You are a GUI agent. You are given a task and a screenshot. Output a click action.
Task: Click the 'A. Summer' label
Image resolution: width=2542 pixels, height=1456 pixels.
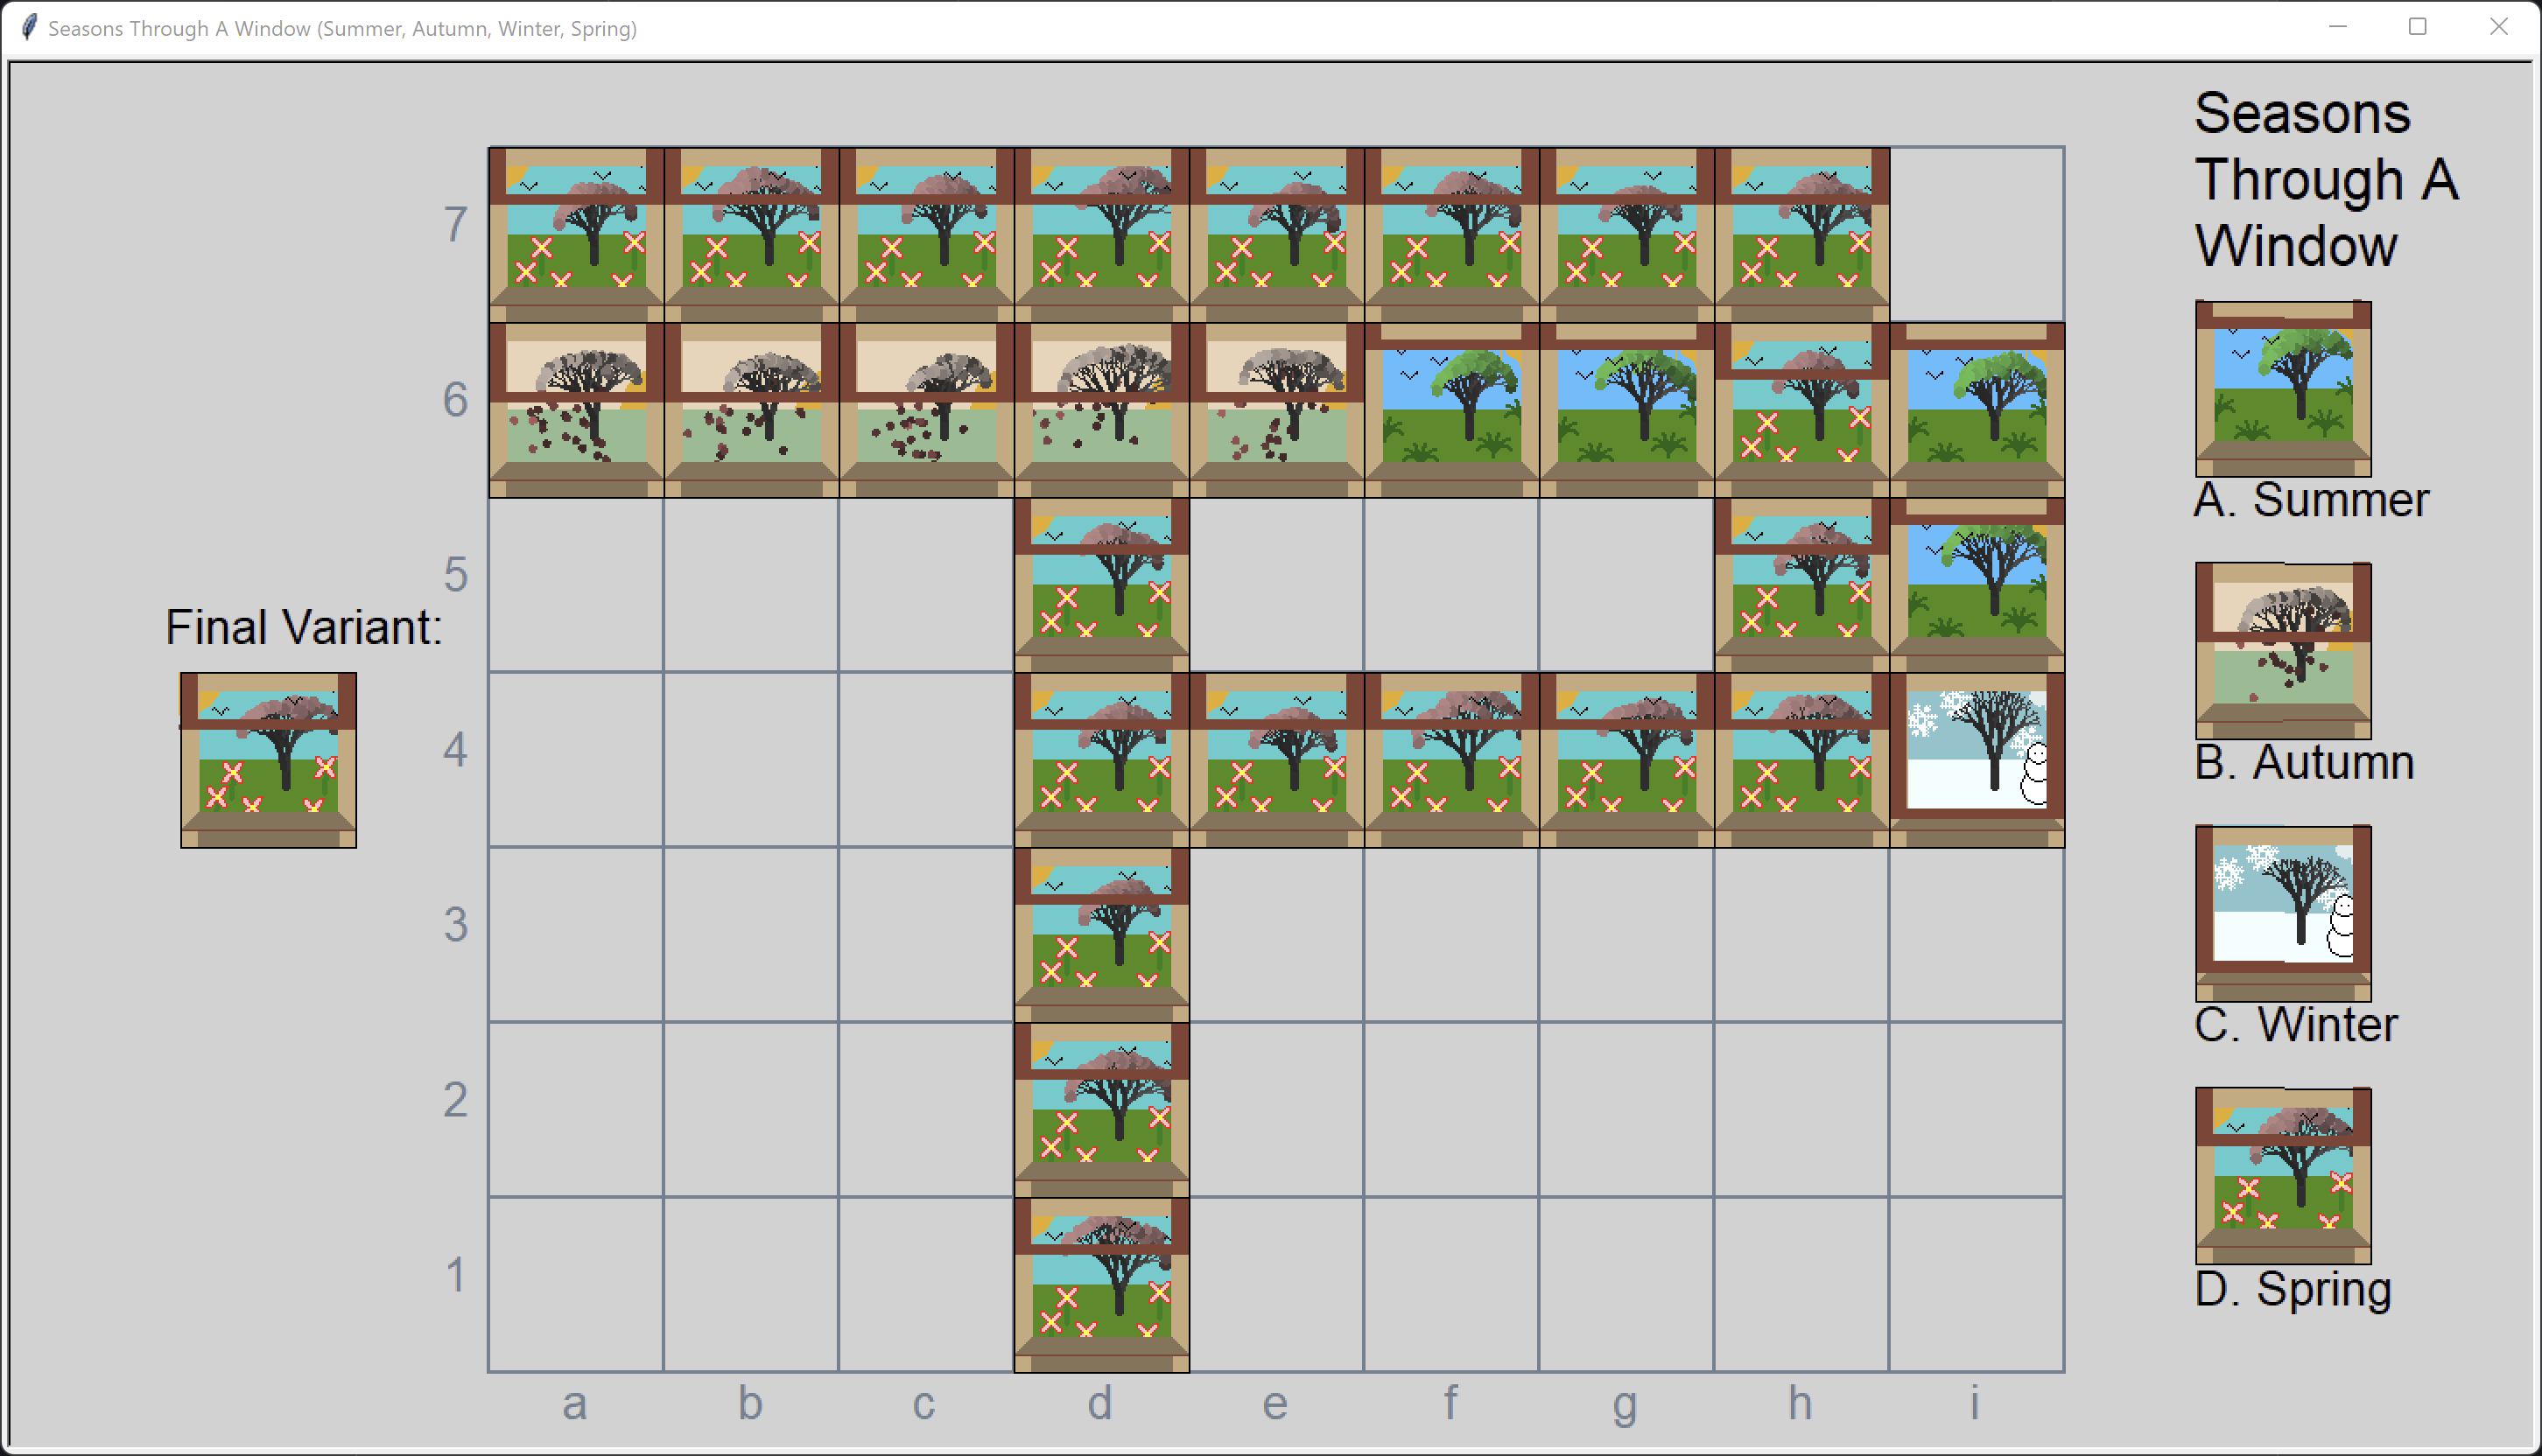click(2310, 500)
